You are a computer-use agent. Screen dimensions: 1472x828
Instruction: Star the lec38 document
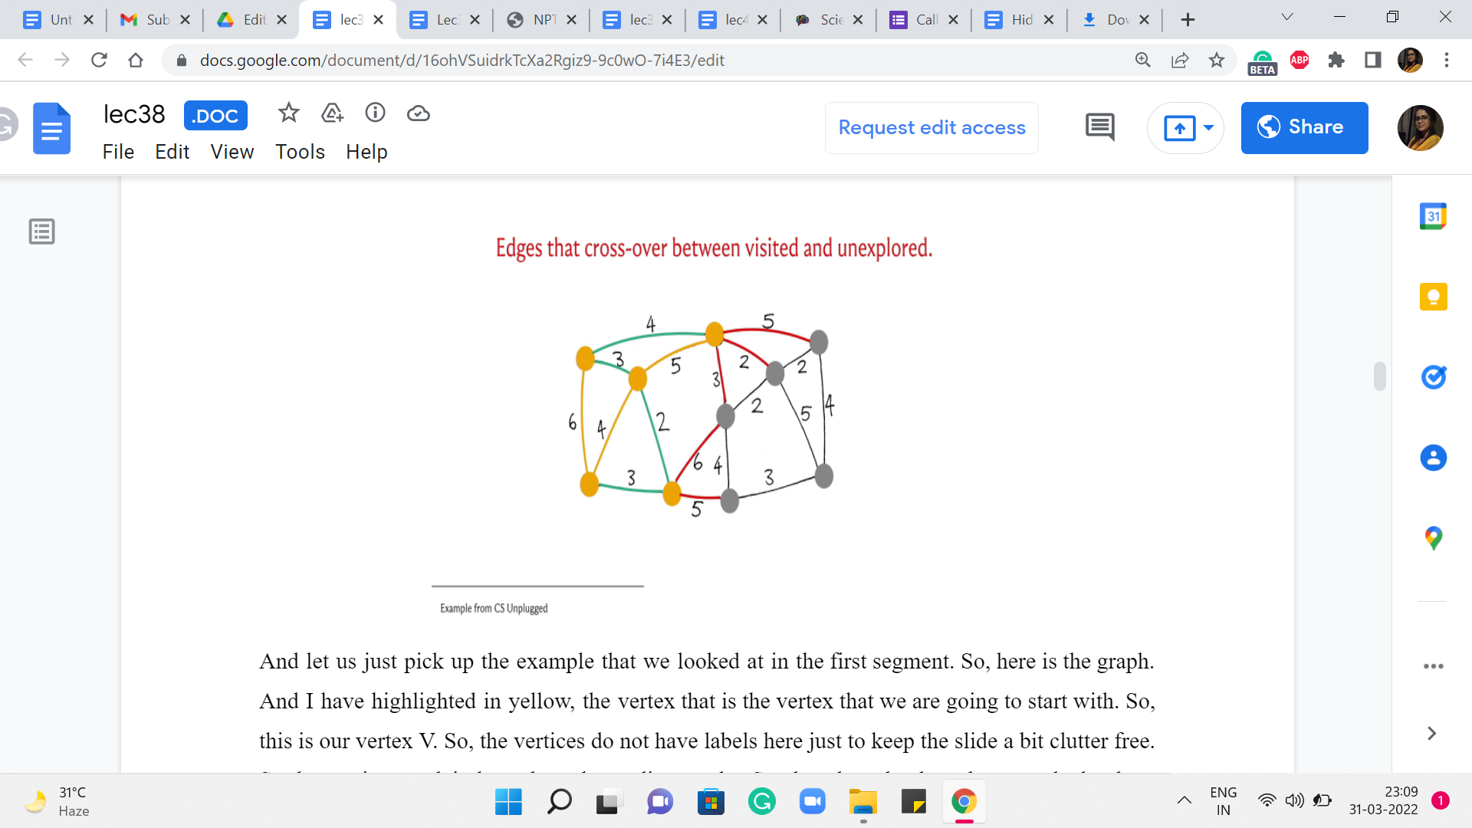(x=288, y=113)
